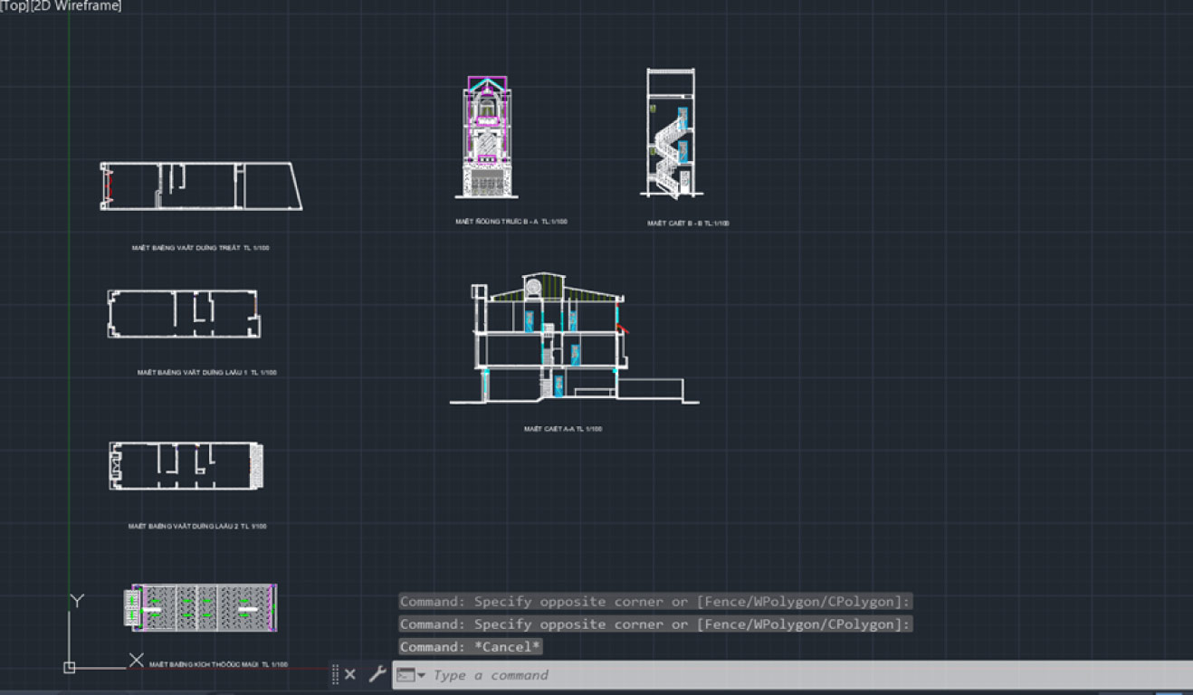Open 2D Wireframe visual style menu
Screen dimensions: 1193x695
(76, 6)
